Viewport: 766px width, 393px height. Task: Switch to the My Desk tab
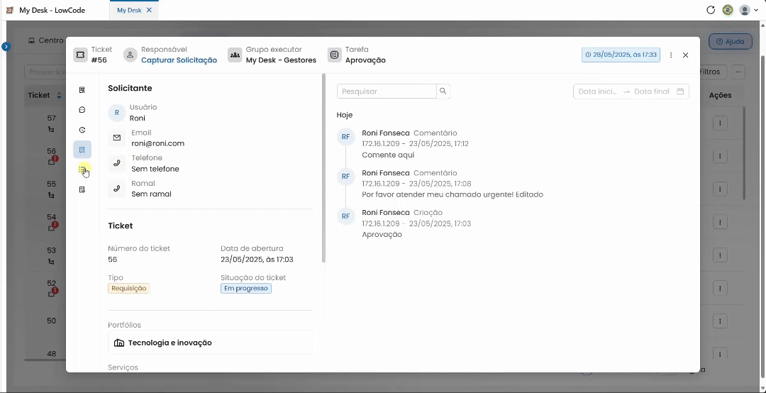[129, 10]
